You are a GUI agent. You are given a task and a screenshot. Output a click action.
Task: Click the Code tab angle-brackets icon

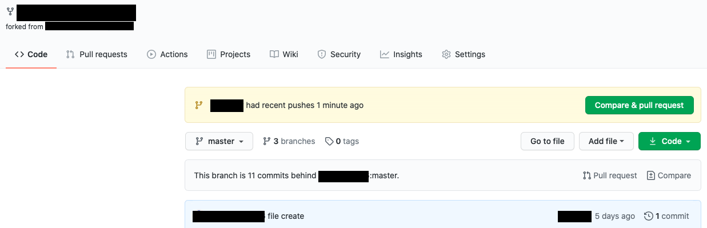pyautogui.click(x=19, y=54)
